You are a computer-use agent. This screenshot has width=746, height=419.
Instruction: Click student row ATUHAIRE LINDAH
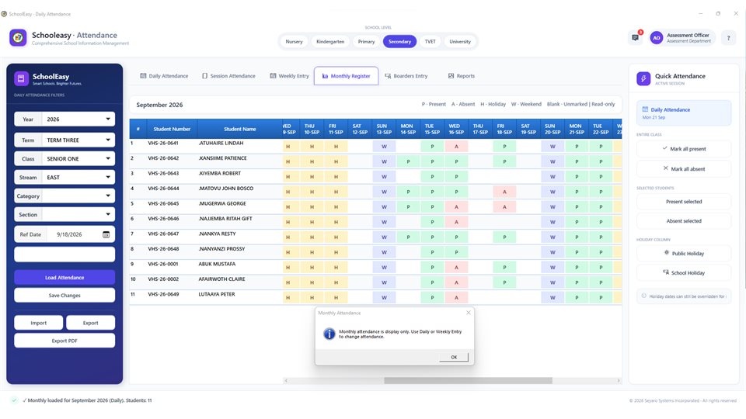click(375, 147)
